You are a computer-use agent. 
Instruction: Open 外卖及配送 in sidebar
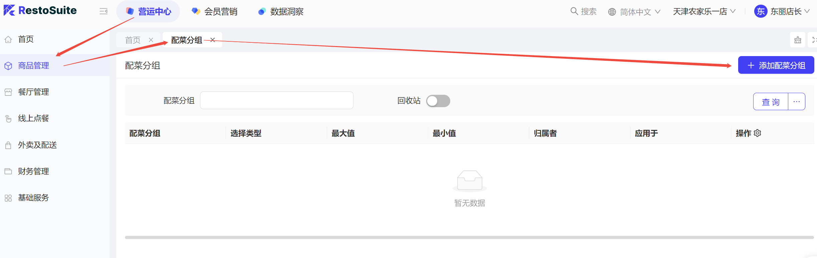coord(37,145)
